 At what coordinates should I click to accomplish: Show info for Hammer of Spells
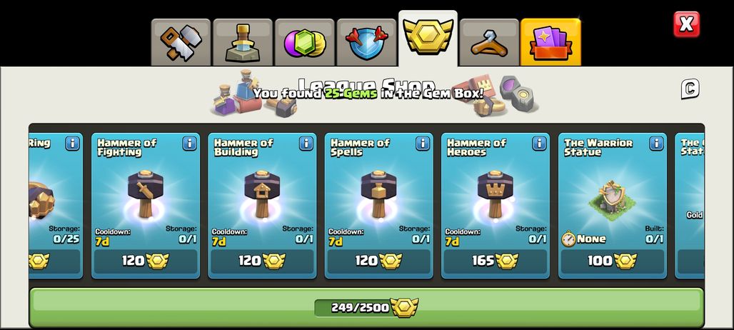(x=422, y=144)
